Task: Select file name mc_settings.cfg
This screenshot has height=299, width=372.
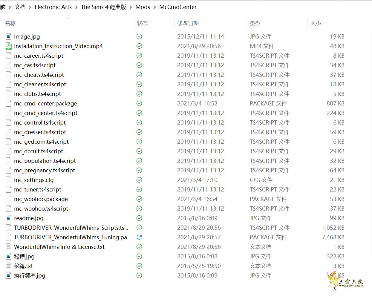Action: (34, 180)
